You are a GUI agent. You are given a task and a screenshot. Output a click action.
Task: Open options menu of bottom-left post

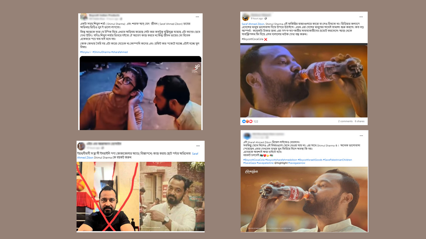pos(198,146)
